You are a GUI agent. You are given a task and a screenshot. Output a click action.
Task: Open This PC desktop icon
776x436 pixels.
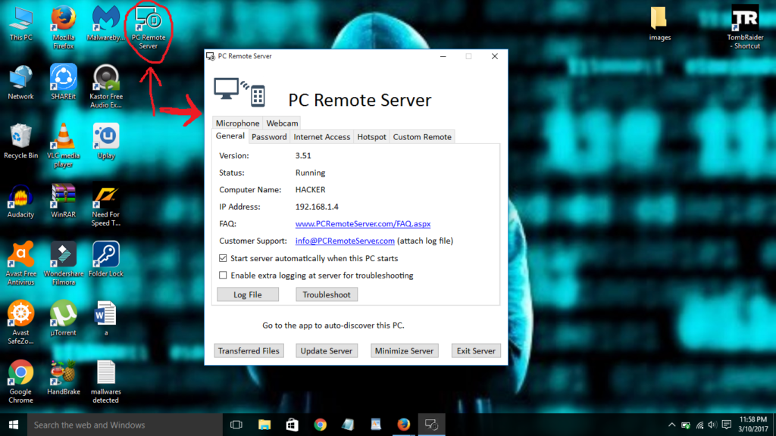click(20, 23)
